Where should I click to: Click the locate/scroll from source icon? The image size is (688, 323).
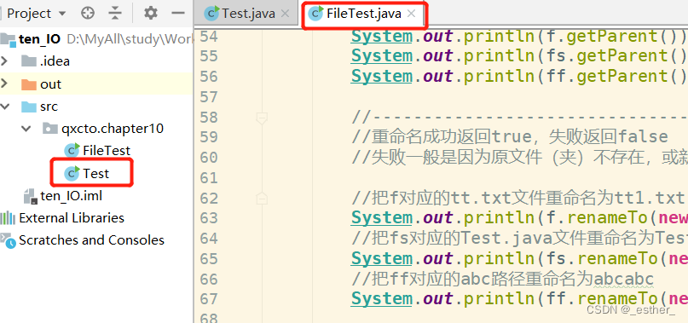click(x=88, y=13)
